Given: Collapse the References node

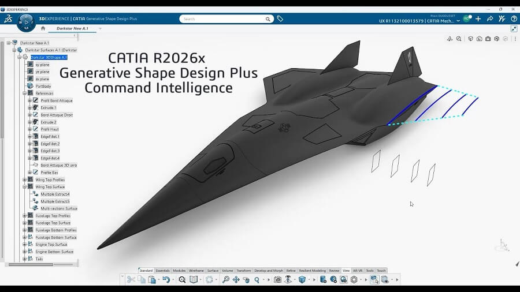Looking at the screenshot, I should 24,93.
